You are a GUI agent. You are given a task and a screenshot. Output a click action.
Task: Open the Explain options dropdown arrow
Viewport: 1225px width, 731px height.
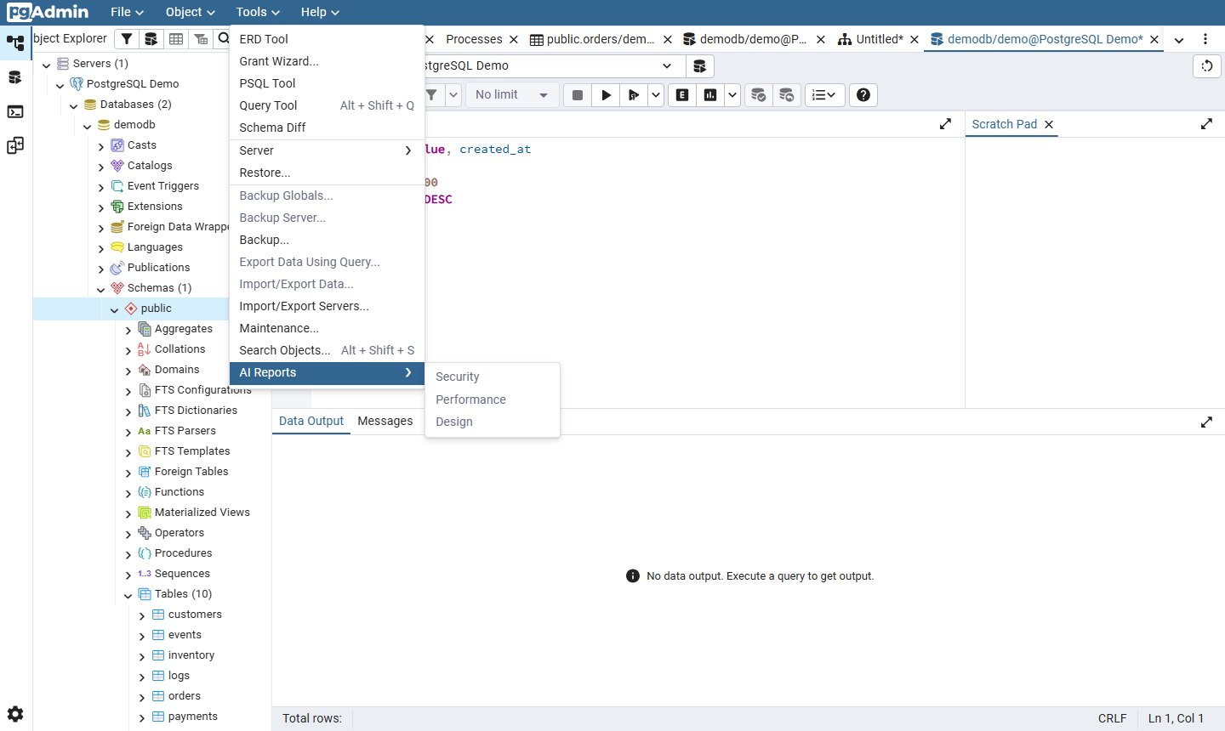click(x=732, y=95)
